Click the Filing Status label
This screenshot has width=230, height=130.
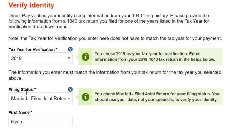coord(21,90)
